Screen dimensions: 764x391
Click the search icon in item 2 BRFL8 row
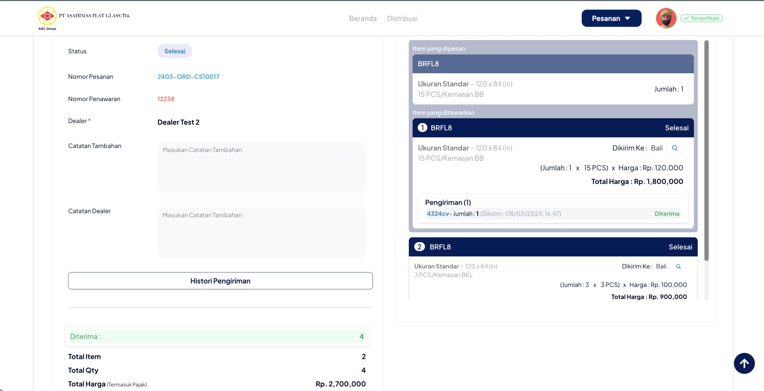tap(678, 267)
